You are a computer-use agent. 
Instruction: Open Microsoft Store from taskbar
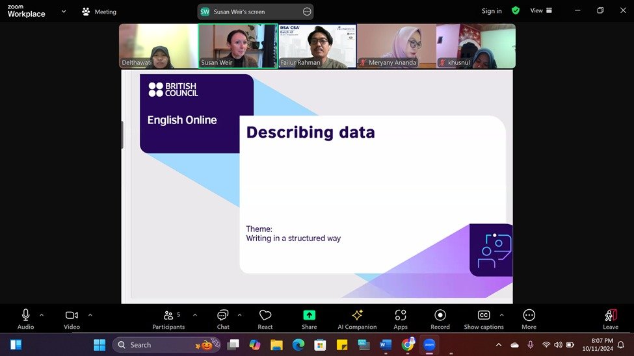point(320,345)
